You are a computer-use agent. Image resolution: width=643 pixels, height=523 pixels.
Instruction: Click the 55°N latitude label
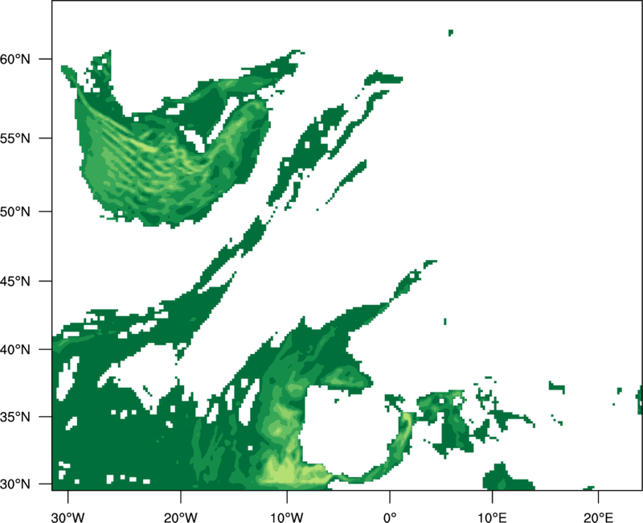15,138
